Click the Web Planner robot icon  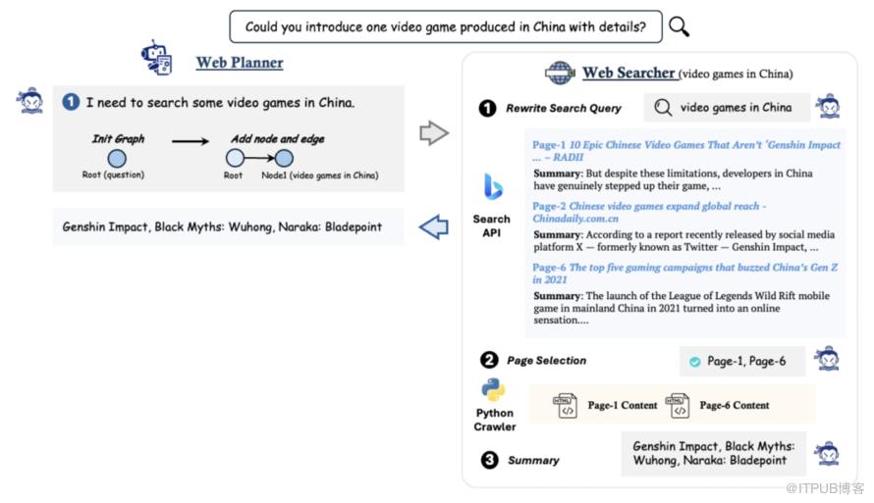click(156, 58)
